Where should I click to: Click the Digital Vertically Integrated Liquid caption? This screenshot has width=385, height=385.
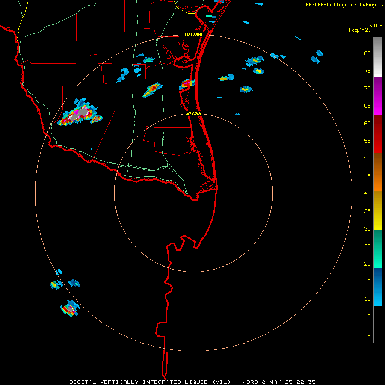pos(150,382)
